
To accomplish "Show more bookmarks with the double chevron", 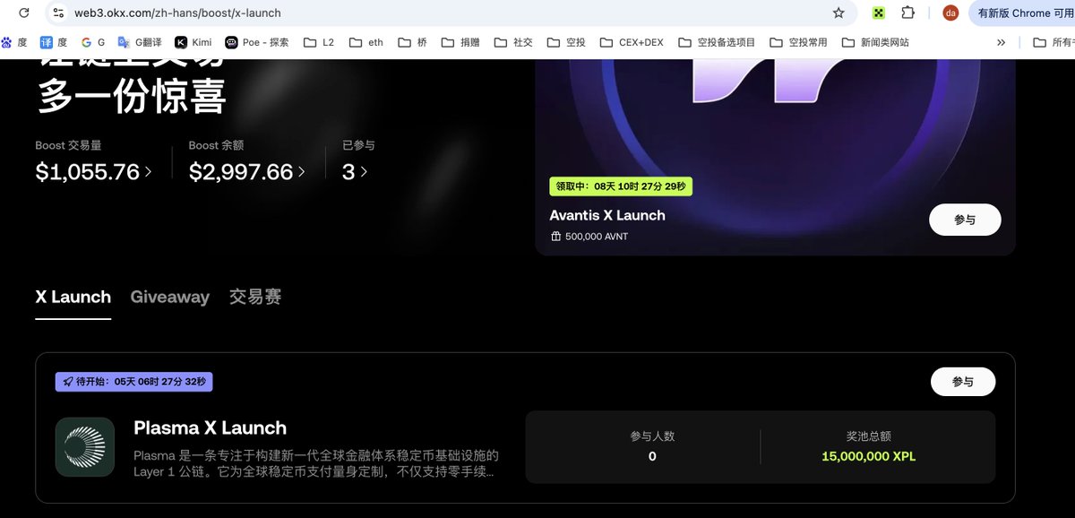I will click(x=1001, y=42).
